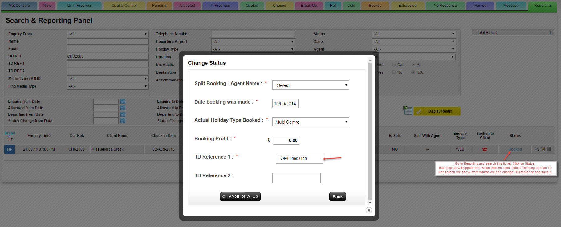Focus the Booking Profit amount field
Image resolution: width=561 pixels, height=227 pixels.
[286, 140]
